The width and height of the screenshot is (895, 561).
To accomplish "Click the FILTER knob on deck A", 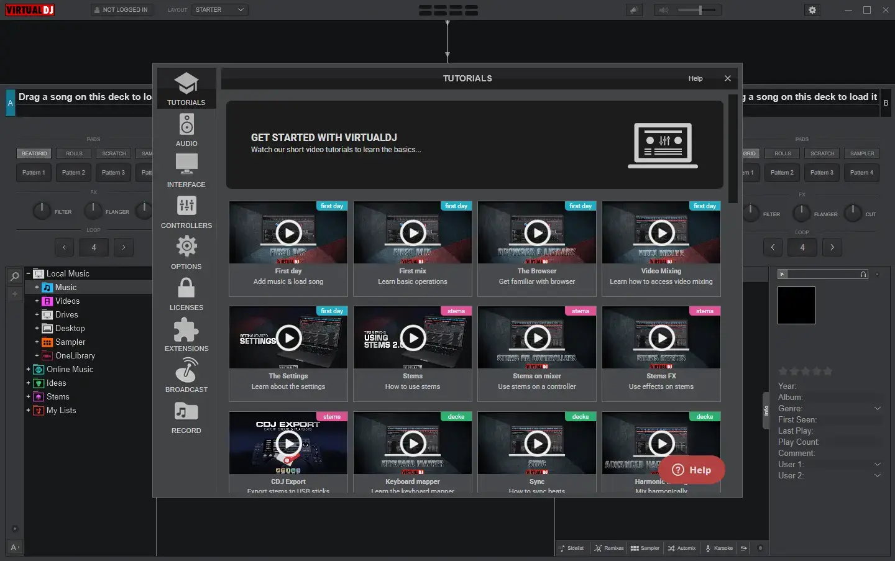I will click(42, 211).
